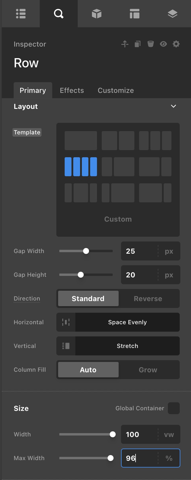Toggle the Row visibility eye icon
This screenshot has height=480, width=191.
[x=163, y=44]
